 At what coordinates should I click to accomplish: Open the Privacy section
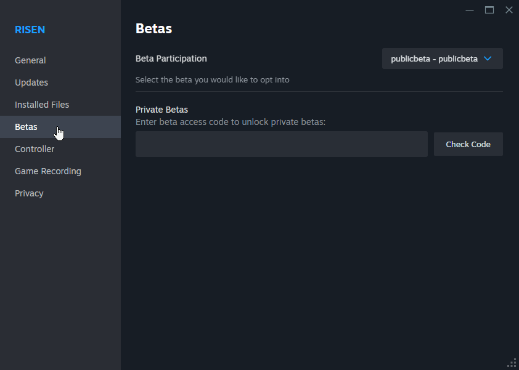click(29, 193)
